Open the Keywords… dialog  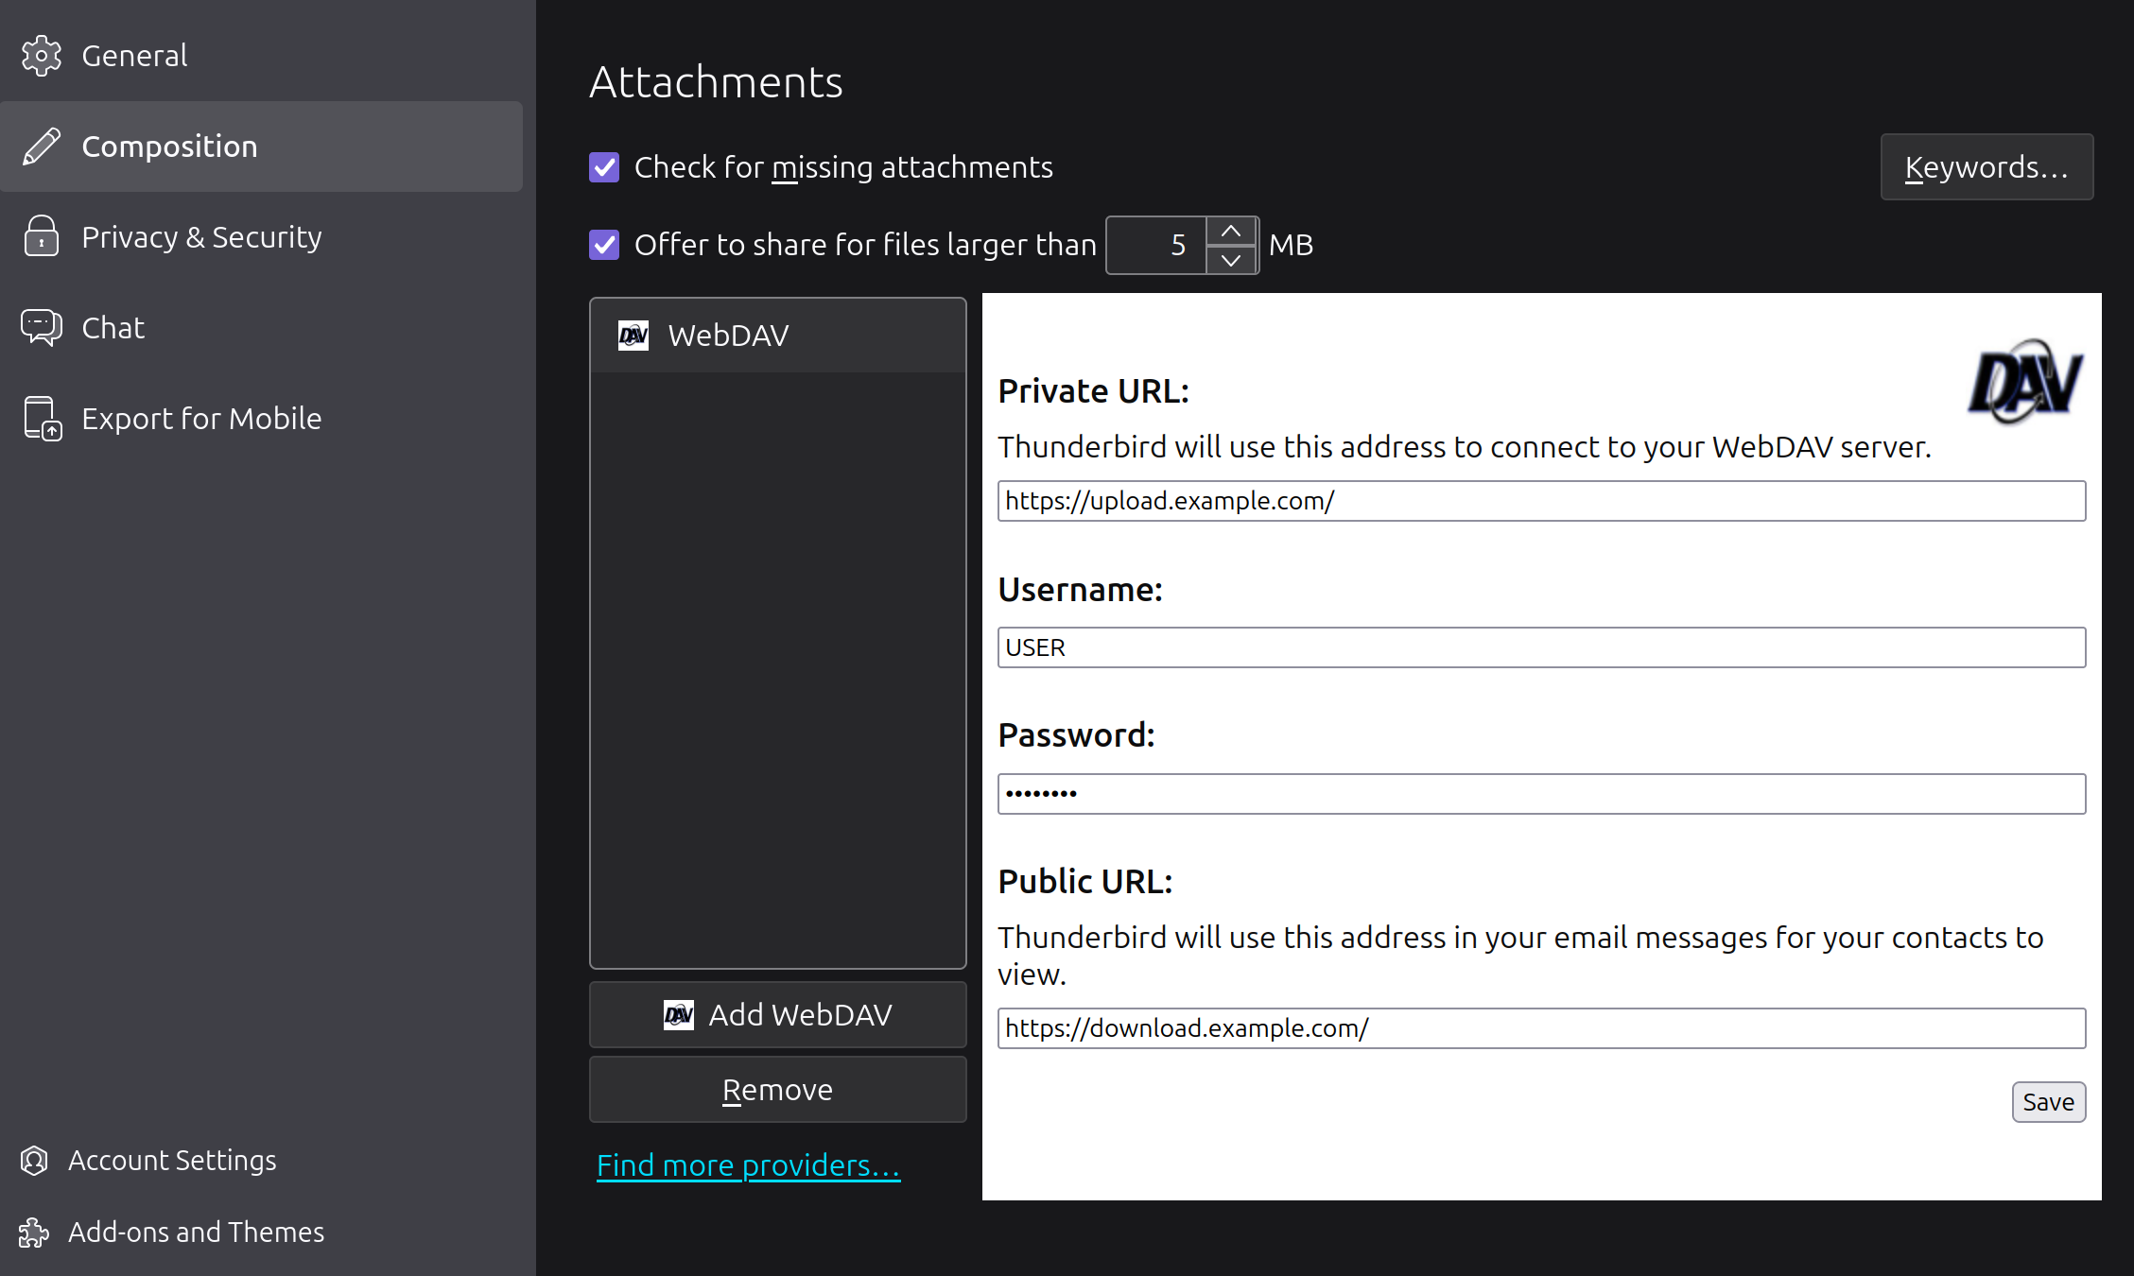1987,167
